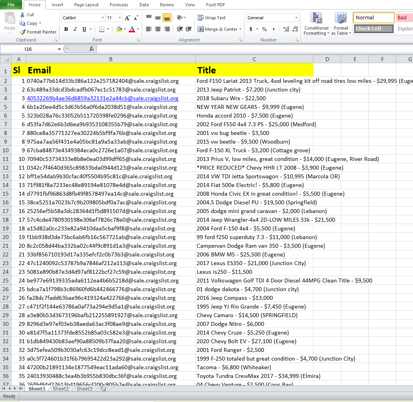Toggle bold formatting
413x402 pixels.
tap(66, 29)
